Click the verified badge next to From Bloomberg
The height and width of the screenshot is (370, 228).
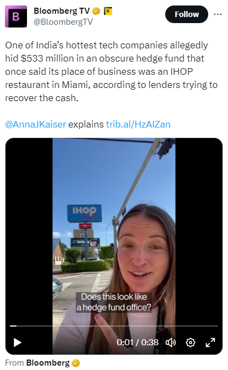pyautogui.click(x=76, y=363)
